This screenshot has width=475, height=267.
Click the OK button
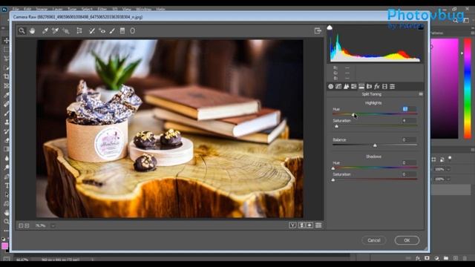tap(407, 240)
